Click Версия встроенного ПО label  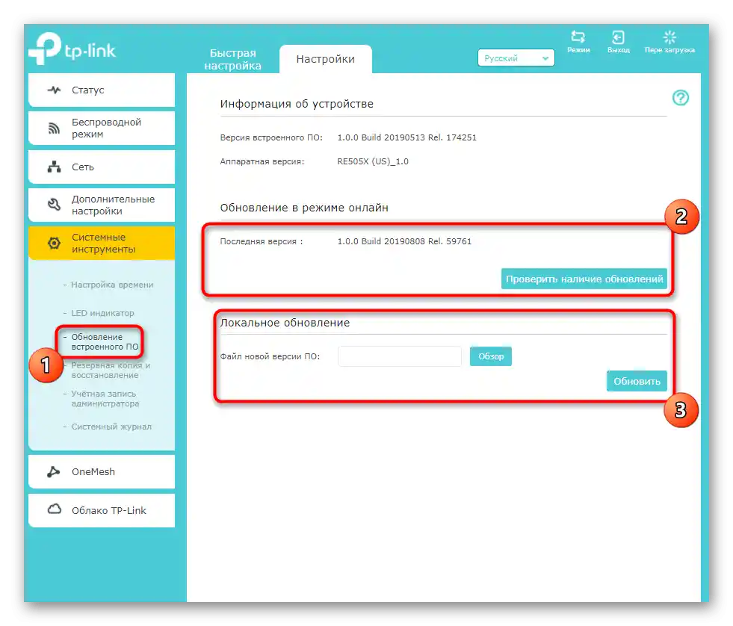[271, 137]
